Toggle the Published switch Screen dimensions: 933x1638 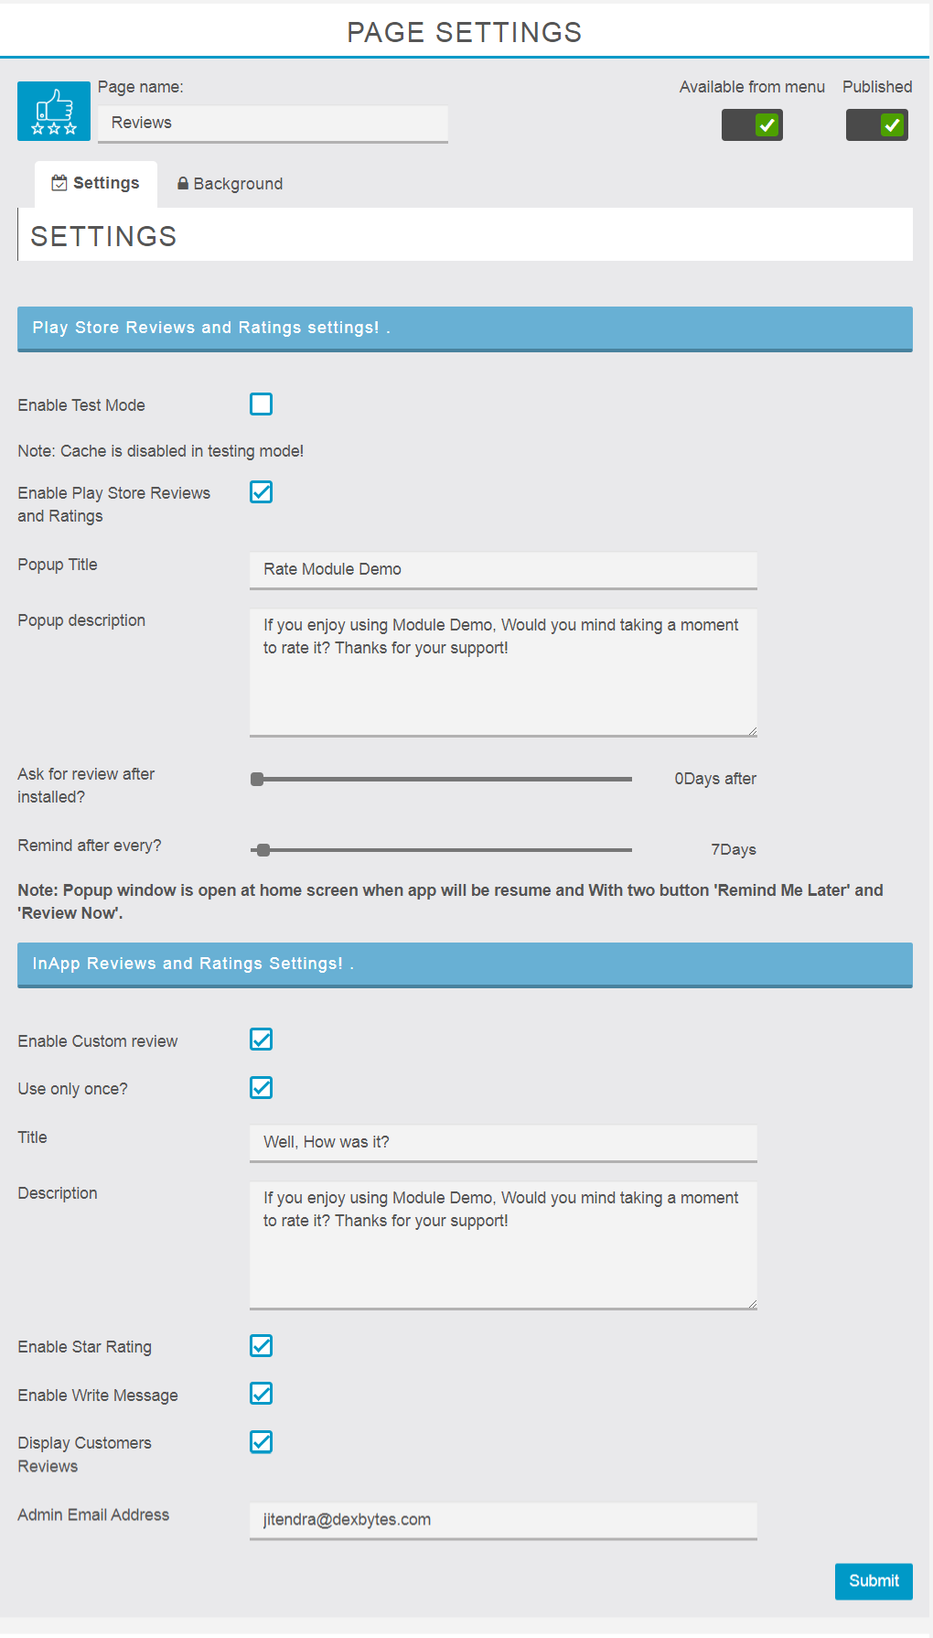(876, 125)
